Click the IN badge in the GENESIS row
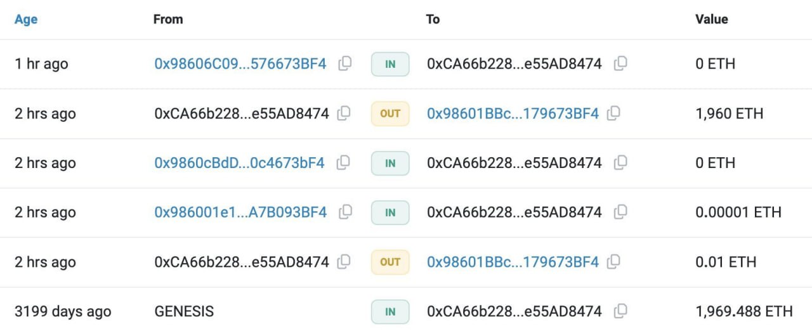The width and height of the screenshot is (812, 336). 390,311
